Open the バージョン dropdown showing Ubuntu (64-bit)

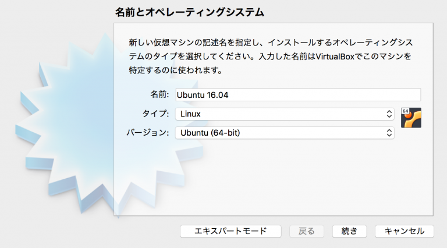pyautogui.click(x=285, y=133)
